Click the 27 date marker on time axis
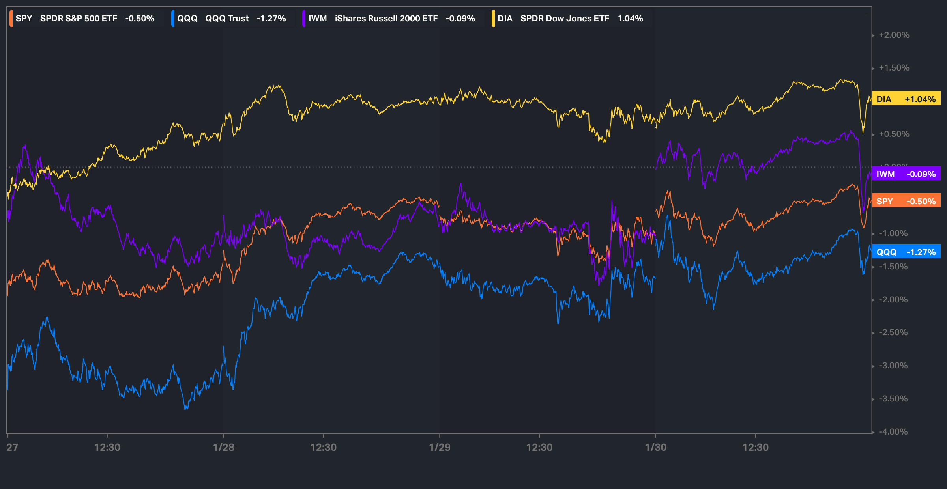 (12, 447)
